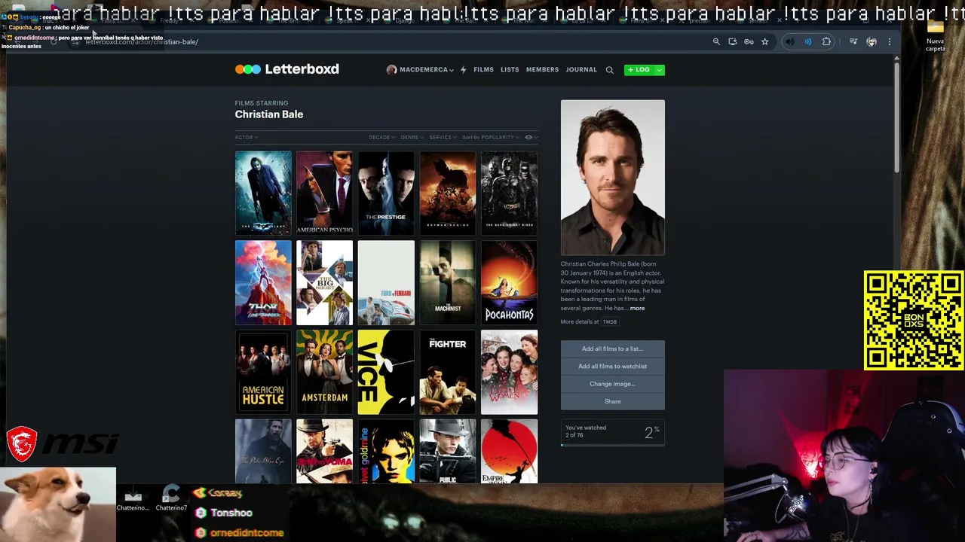Open The Big Short poster
965x542 pixels.
pyautogui.click(x=324, y=283)
